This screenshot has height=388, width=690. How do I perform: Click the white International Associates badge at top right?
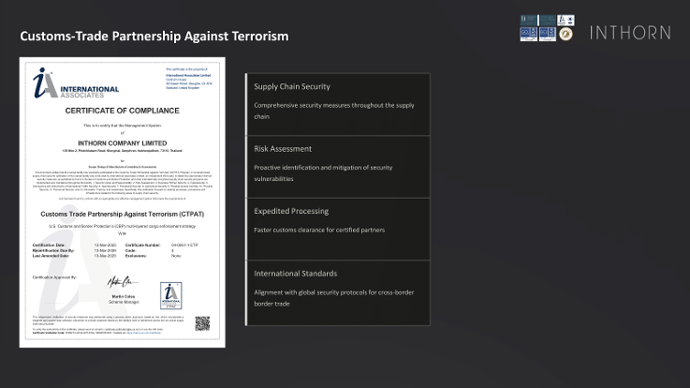click(x=565, y=21)
